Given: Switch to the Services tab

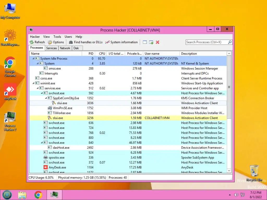Looking at the screenshot, I should (x=51, y=48).
